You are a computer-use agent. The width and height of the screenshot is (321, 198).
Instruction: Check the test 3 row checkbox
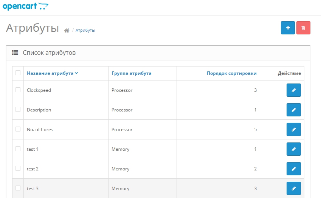[18, 188]
